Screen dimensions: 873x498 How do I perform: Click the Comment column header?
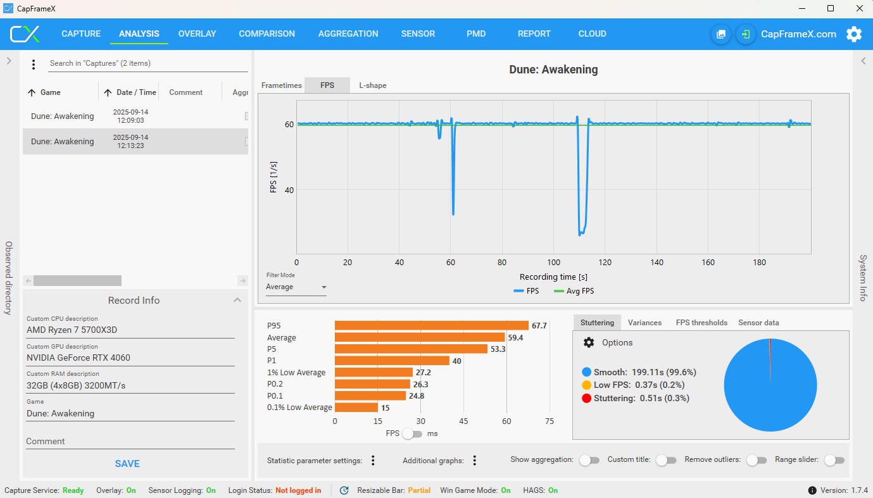[x=185, y=92]
